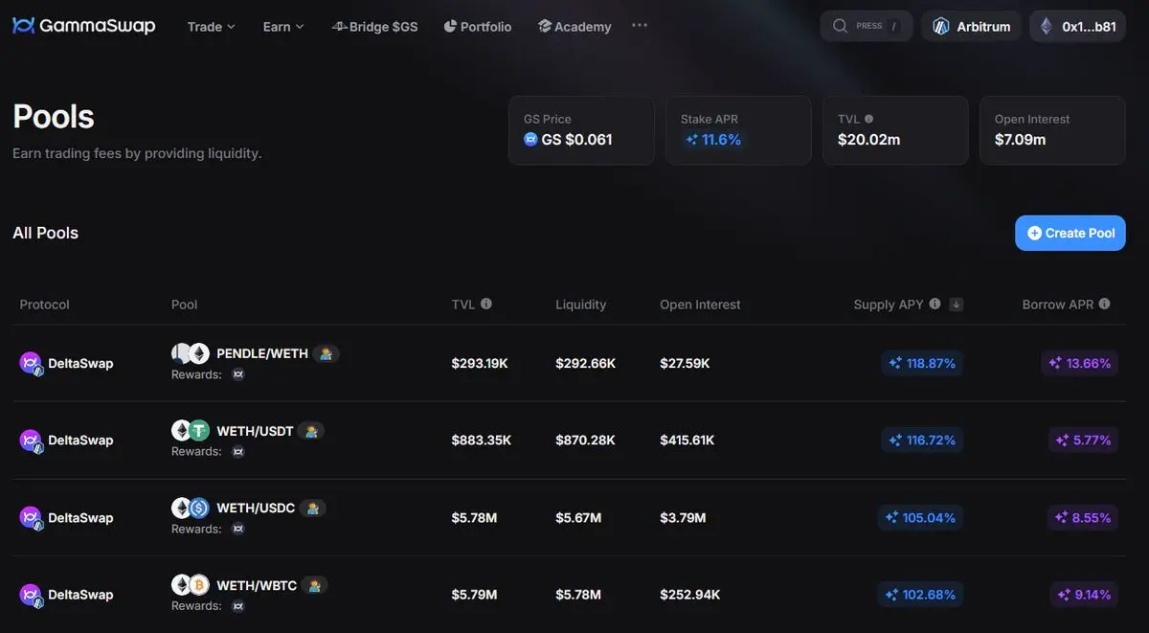Click the $883.35K TVL value
This screenshot has height=633, width=1149.
tap(482, 441)
